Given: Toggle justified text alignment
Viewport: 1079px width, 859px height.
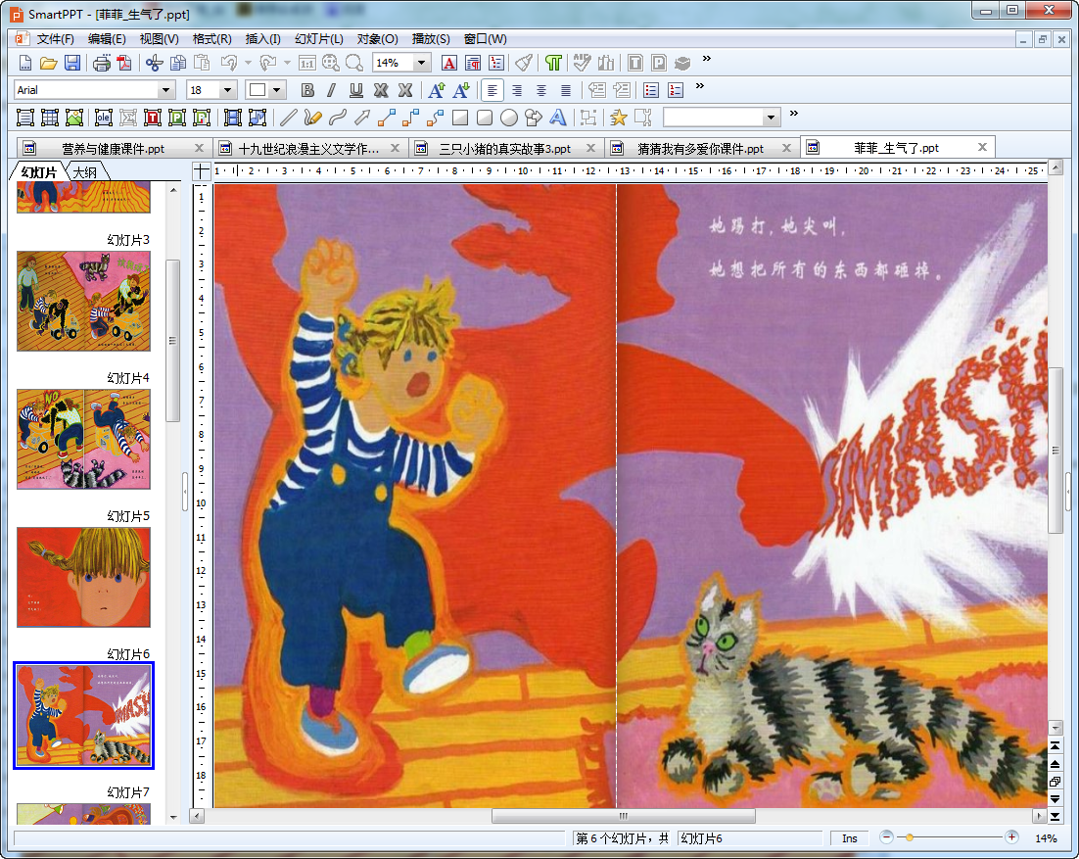Looking at the screenshot, I should click(x=566, y=90).
